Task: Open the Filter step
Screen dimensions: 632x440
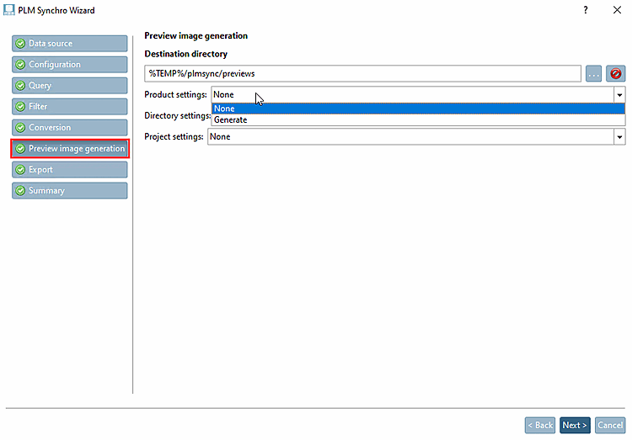Action: click(70, 106)
